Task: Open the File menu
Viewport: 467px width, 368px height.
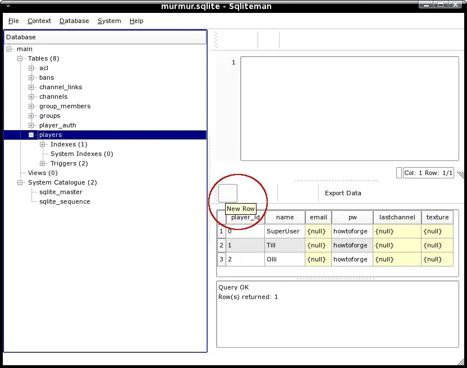Action: click(x=13, y=21)
